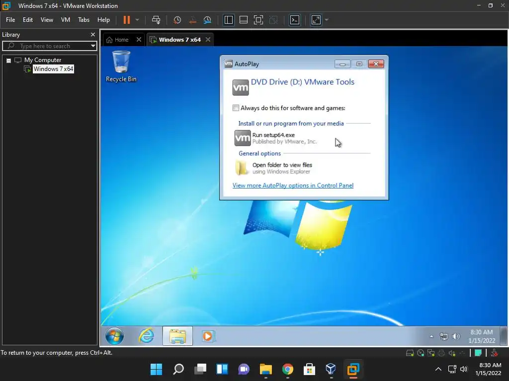
Task: Click sound card device status icon
Action: tap(452, 353)
